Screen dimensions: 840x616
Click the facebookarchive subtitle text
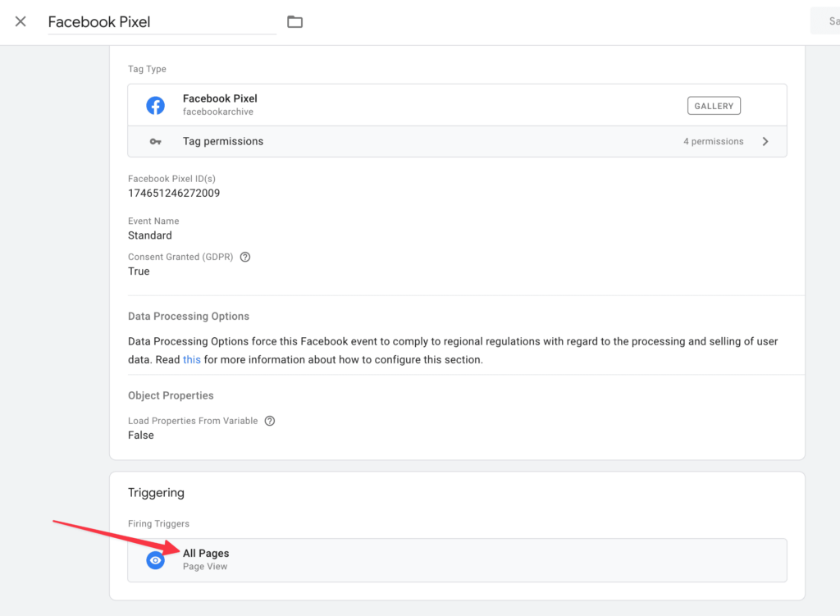[218, 112]
